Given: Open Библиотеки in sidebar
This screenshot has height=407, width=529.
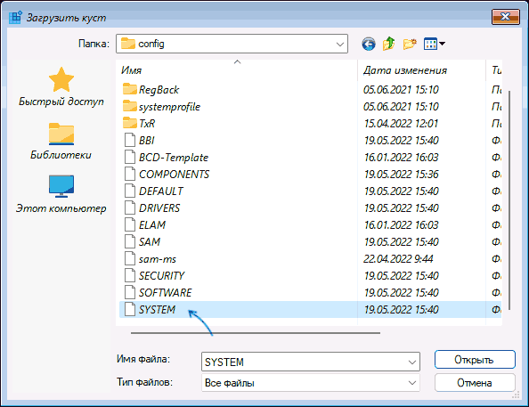Looking at the screenshot, I should tap(61, 141).
